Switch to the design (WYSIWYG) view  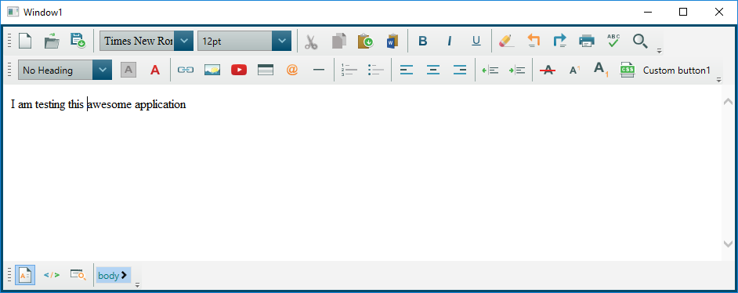25,275
